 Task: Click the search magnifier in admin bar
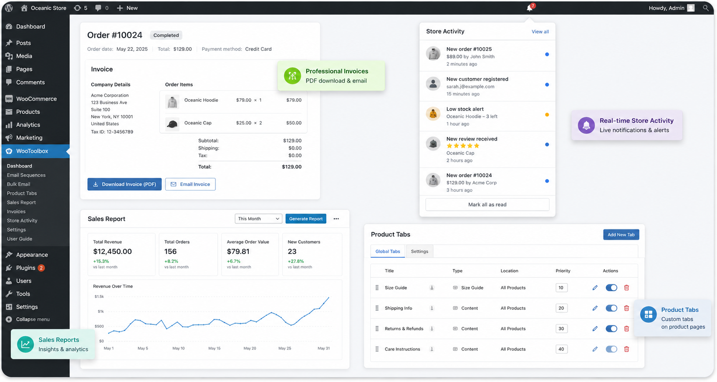[x=706, y=8]
